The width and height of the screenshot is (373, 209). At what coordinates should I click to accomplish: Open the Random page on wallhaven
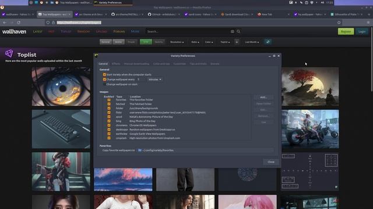coord(83,31)
